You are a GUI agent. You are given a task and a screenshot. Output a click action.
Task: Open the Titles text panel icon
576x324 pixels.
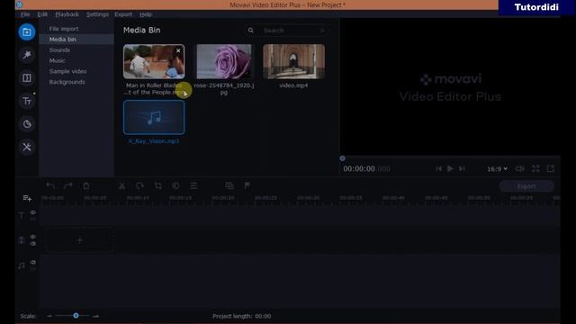(x=27, y=101)
